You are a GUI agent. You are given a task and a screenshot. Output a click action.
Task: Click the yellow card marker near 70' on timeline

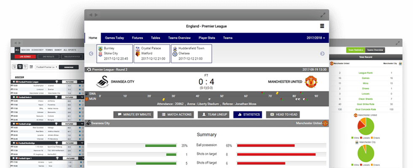[x=277, y=93]
